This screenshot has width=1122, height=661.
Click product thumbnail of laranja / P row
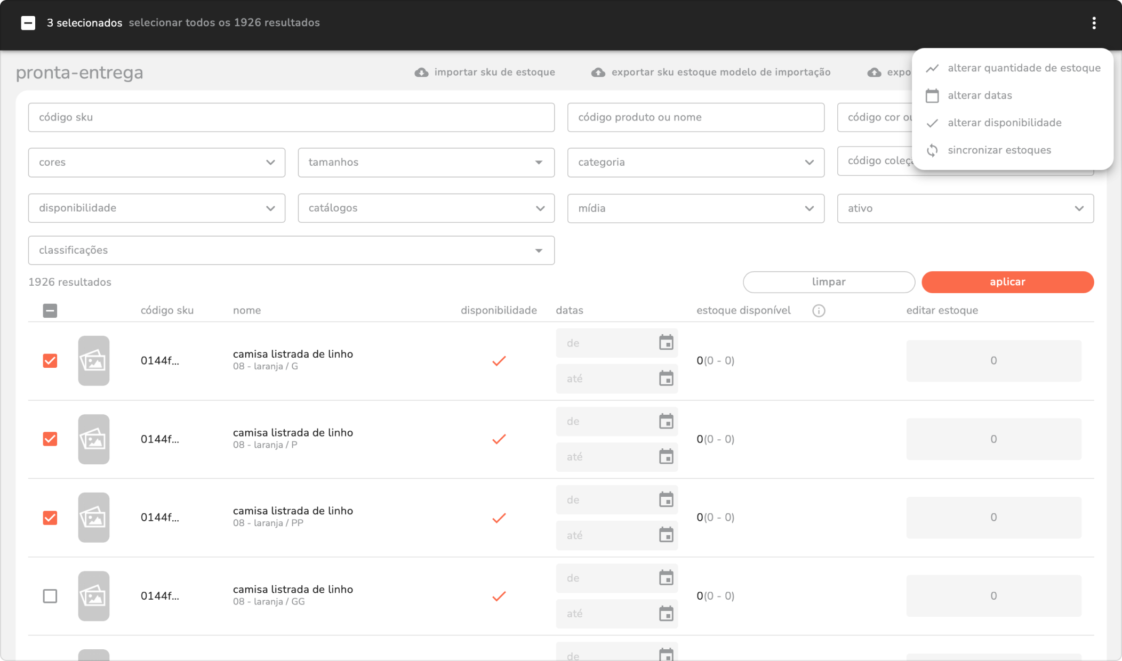click(94, 439)
